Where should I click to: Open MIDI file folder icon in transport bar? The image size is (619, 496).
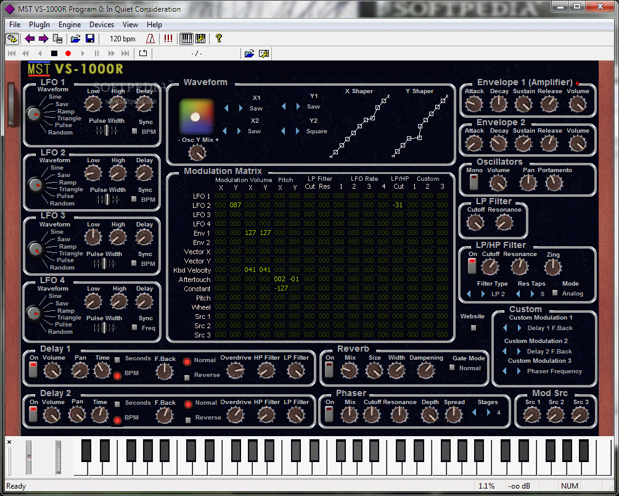click(249, 54)
